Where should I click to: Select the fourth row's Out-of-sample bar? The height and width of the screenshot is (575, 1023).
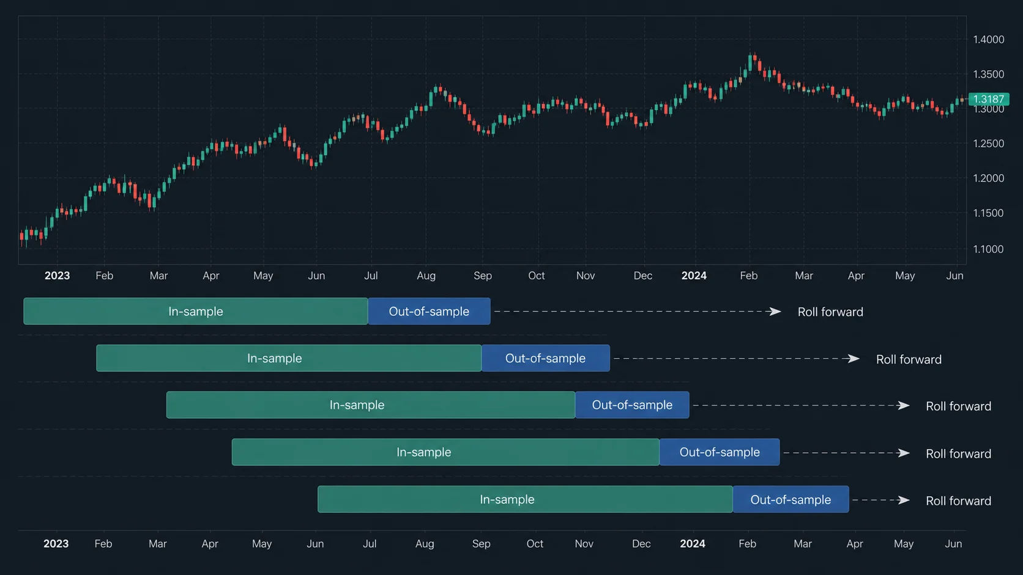[x=720, y=452]
